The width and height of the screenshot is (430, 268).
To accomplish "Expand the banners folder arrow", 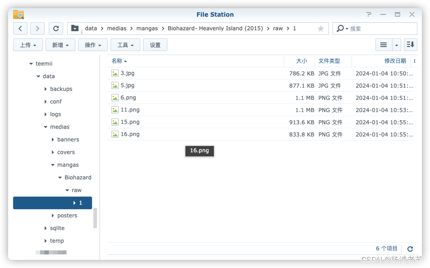I will (x=53, y=140).
